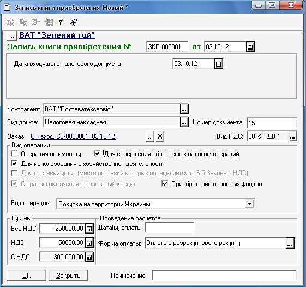Click the Номер документа field
The image size is (306, 287).
(x=272, y=123)
